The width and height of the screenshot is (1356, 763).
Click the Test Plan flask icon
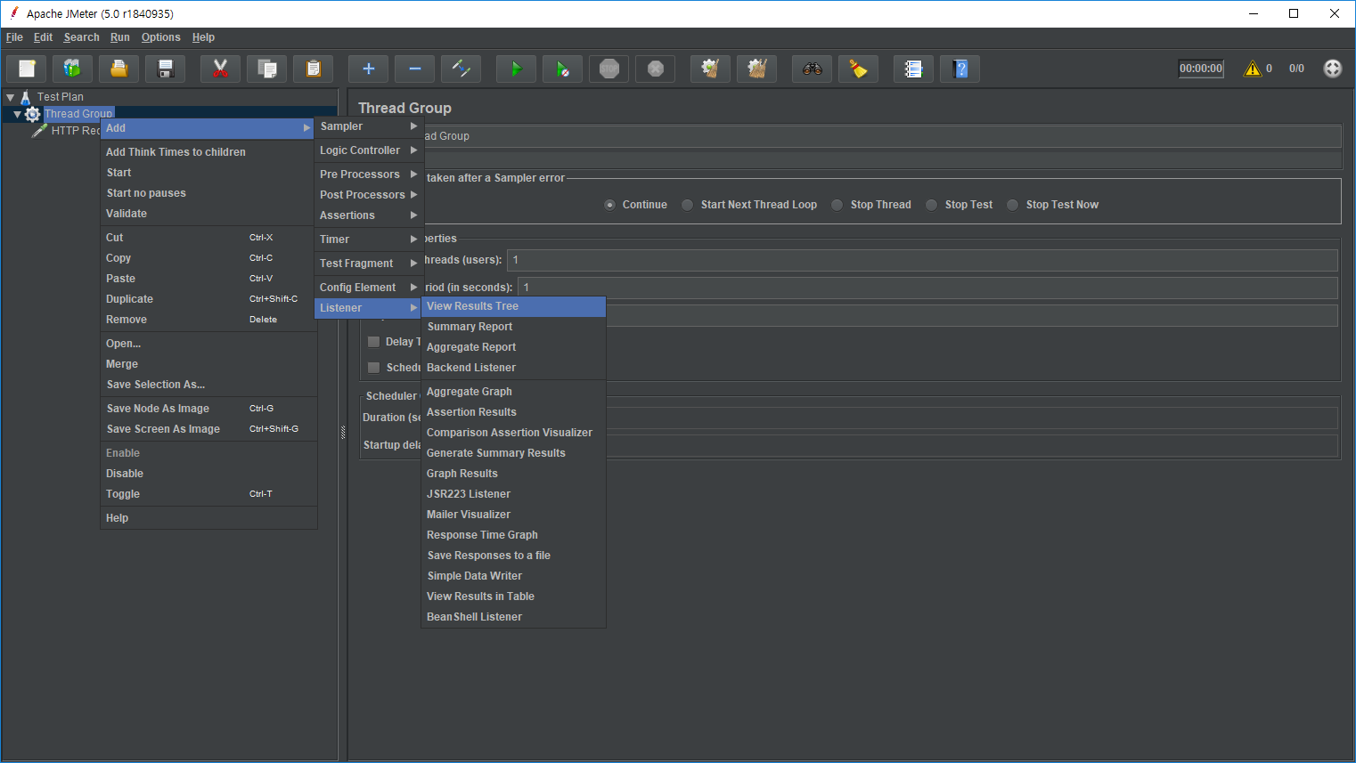pos(26,97)
